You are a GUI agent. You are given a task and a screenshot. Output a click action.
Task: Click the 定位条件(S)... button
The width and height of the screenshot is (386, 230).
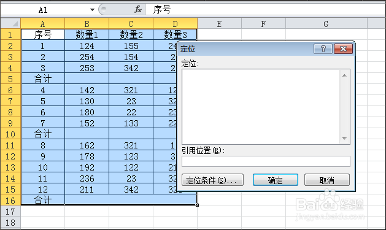click(212, 180)
